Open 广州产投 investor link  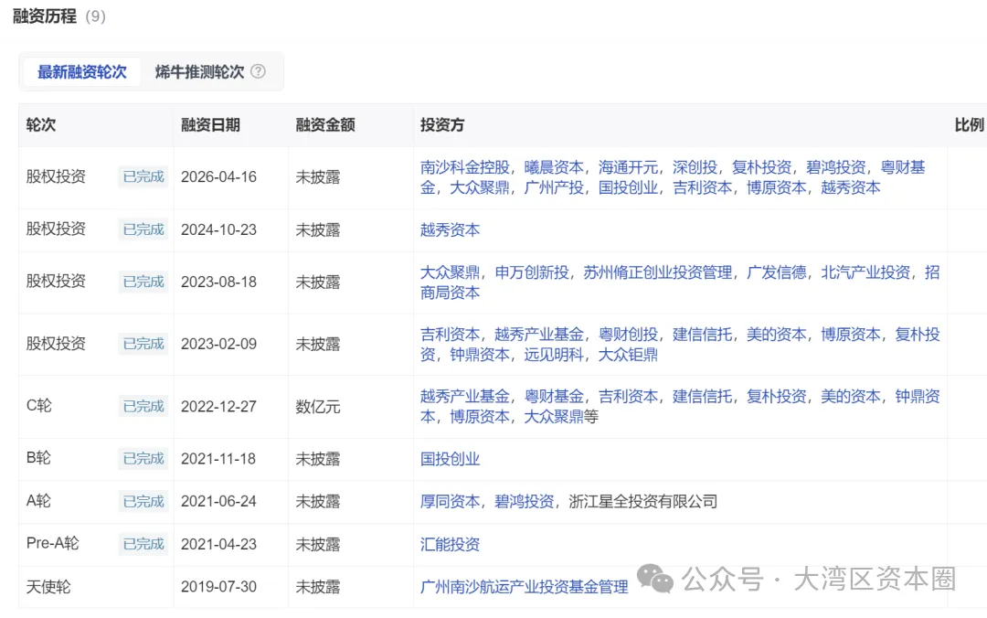click(x=553, y=187)
